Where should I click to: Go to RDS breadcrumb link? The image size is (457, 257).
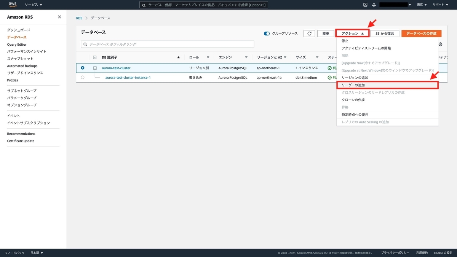(79, 18)
